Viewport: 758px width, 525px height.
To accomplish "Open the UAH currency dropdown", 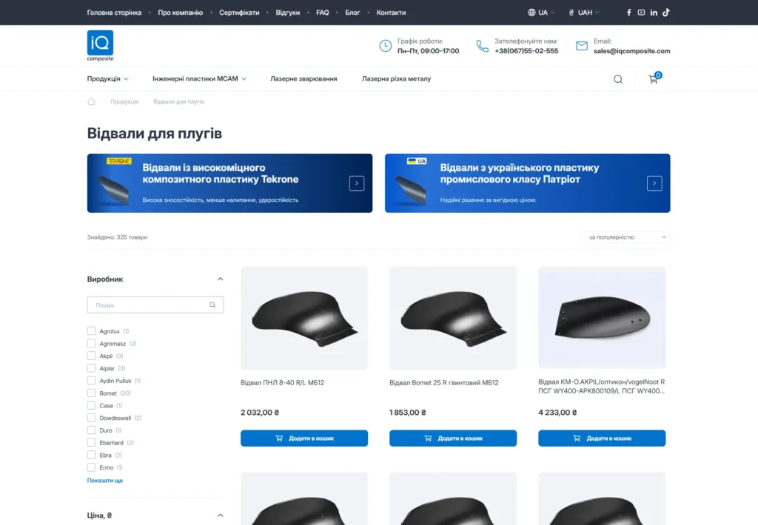I will 584,13.
